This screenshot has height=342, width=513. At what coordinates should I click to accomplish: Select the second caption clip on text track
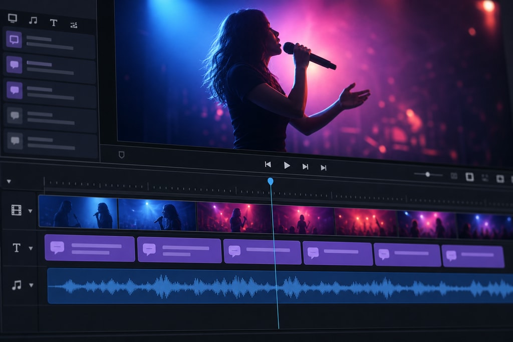point(180,250)
